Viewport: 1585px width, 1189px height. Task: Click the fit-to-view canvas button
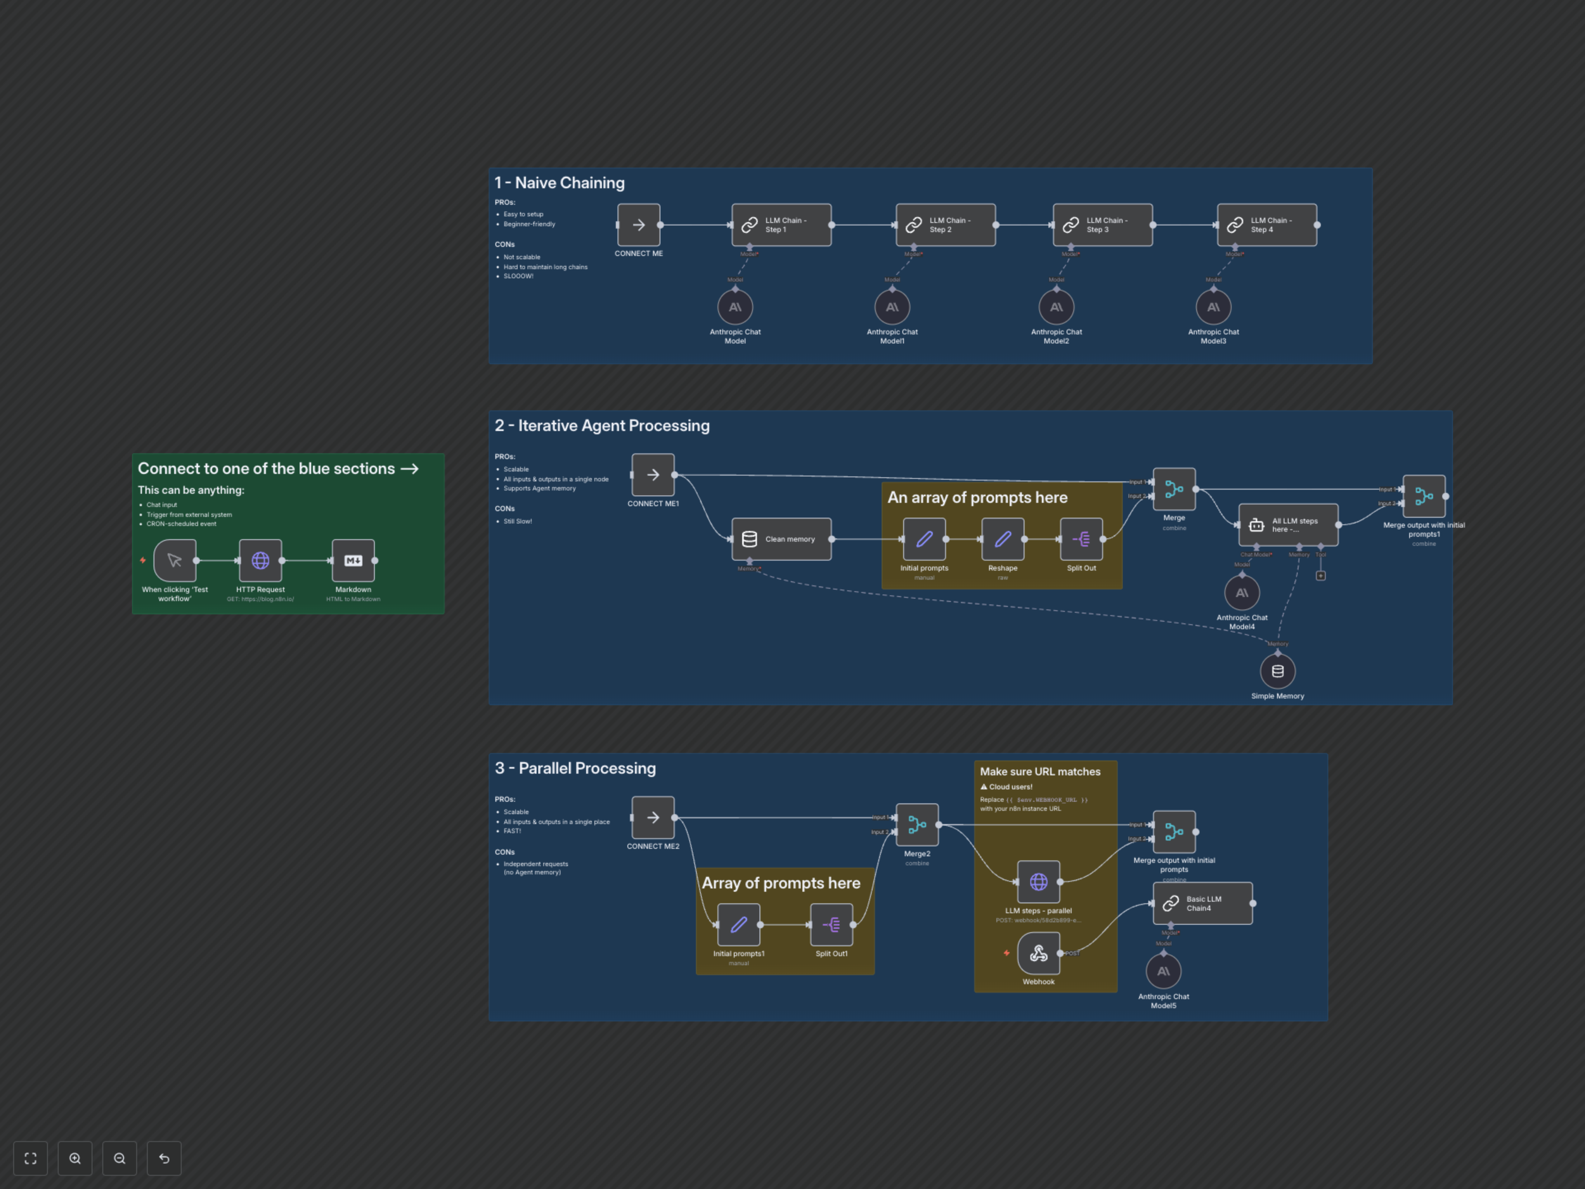pyautogui.click(x=30, y=1158)
